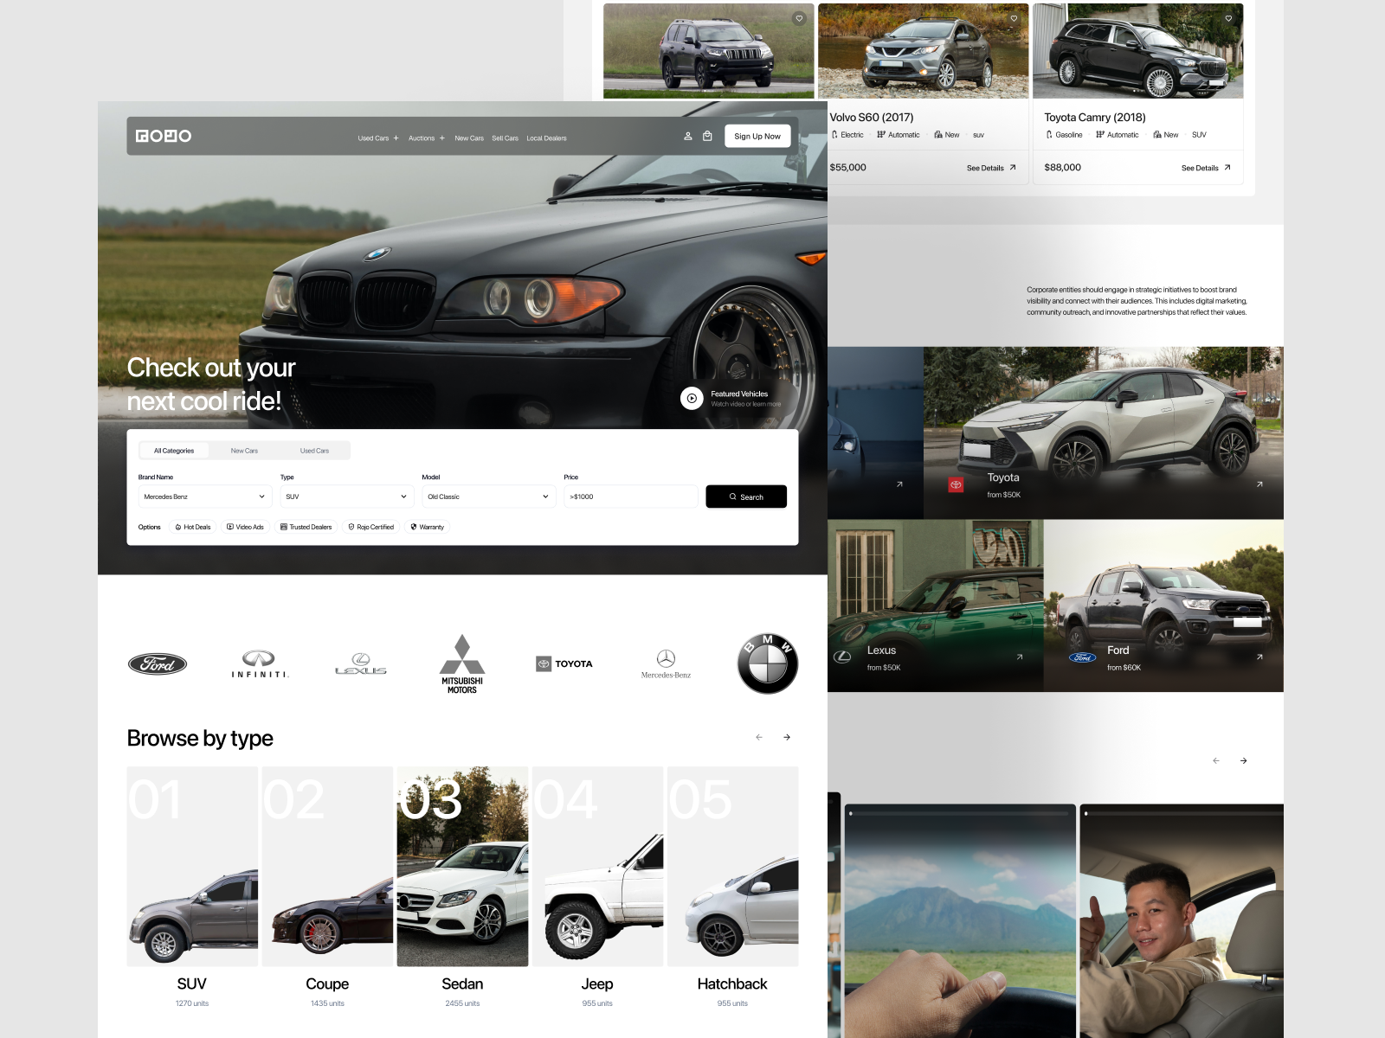Click the Sign Up Now button

tap(757, 136)
